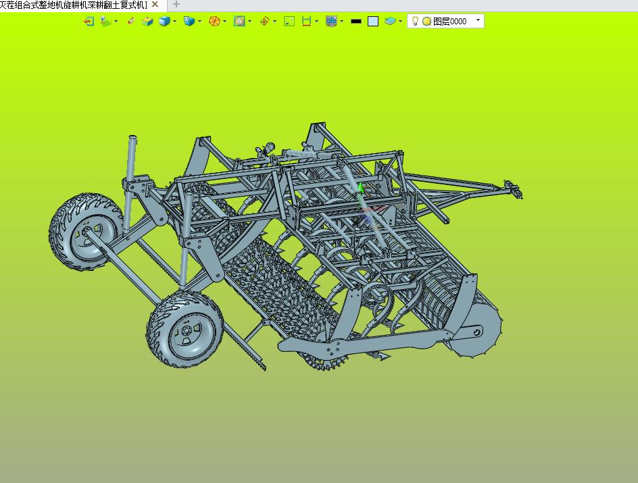Click the layers stack icon
The width and height of the screenshot is (638, 483).
(x=390, y=22)
